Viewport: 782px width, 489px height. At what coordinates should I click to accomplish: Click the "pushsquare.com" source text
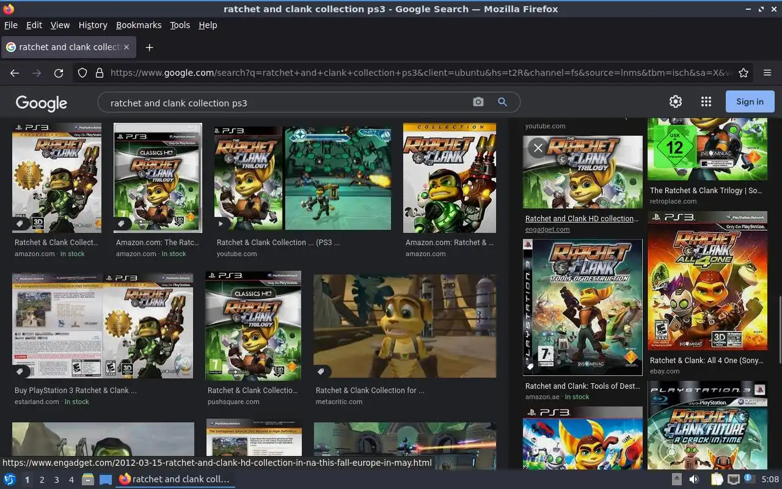pyautogui.click(x=233, y=402)
